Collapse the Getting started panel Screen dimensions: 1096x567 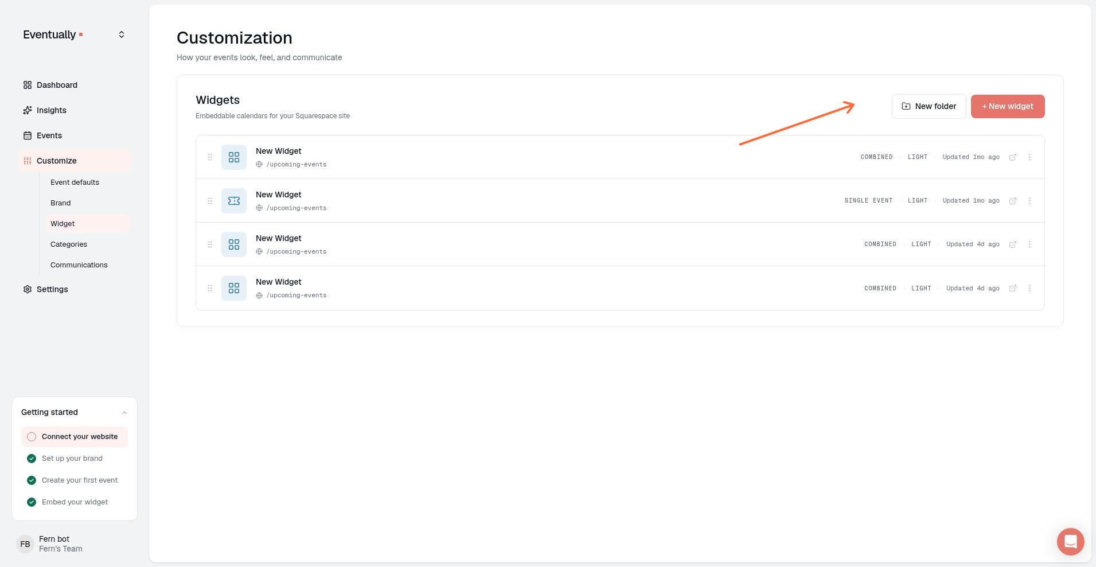(124, 413)
